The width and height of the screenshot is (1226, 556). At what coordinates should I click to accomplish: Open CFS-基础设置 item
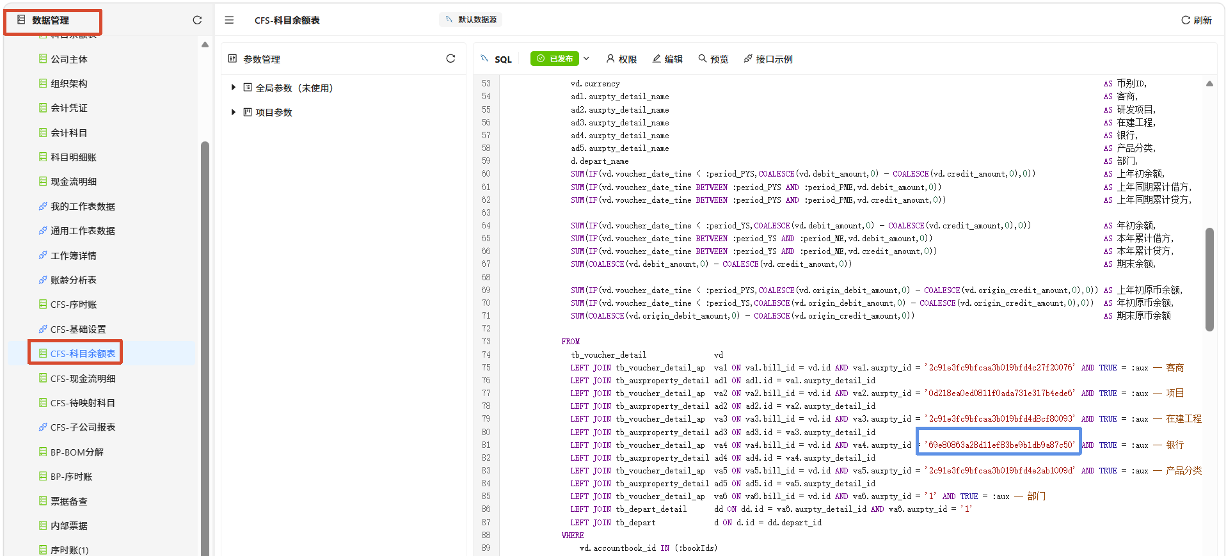click(78, 330)
